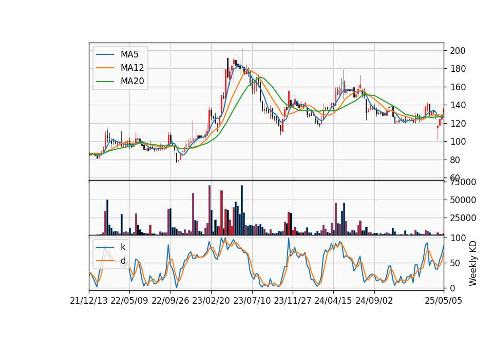The width and height of the screenshot is (493, 354).
Task: Click the green MA20 legend line sample
Action: [105, 82]
